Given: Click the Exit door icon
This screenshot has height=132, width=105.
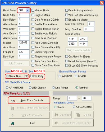Looking at the screenshot, I should 13,123.
